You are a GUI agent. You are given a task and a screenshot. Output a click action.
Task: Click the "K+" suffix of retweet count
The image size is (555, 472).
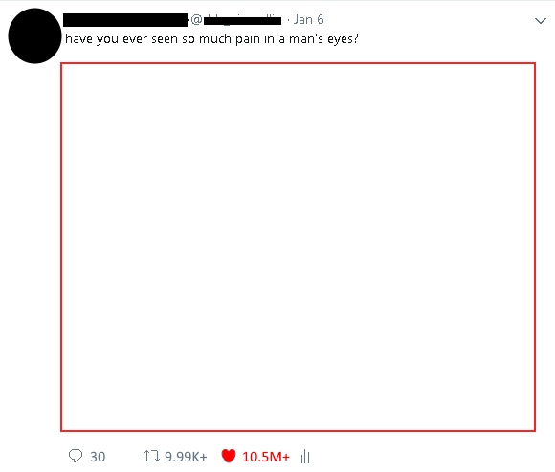click(x=200, y=457)
